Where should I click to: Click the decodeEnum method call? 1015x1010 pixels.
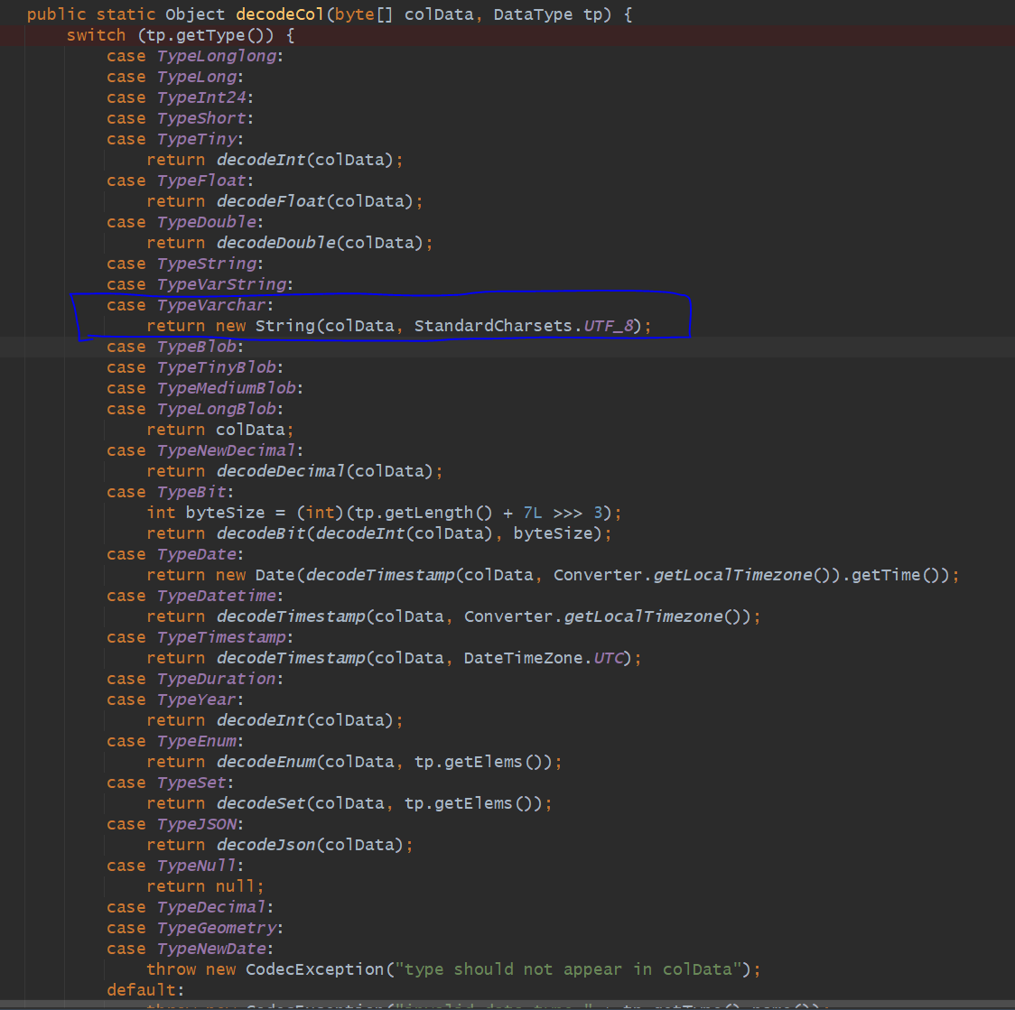point(265,762)
